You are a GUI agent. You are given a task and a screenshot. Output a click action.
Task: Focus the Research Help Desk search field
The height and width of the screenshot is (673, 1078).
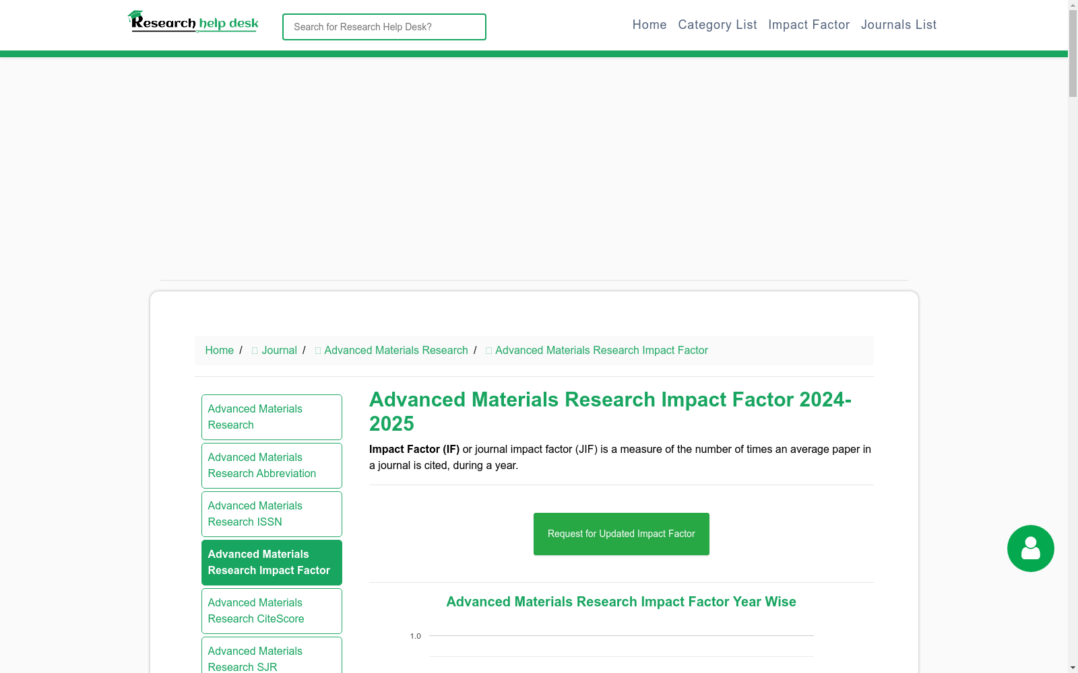point(384,27)
